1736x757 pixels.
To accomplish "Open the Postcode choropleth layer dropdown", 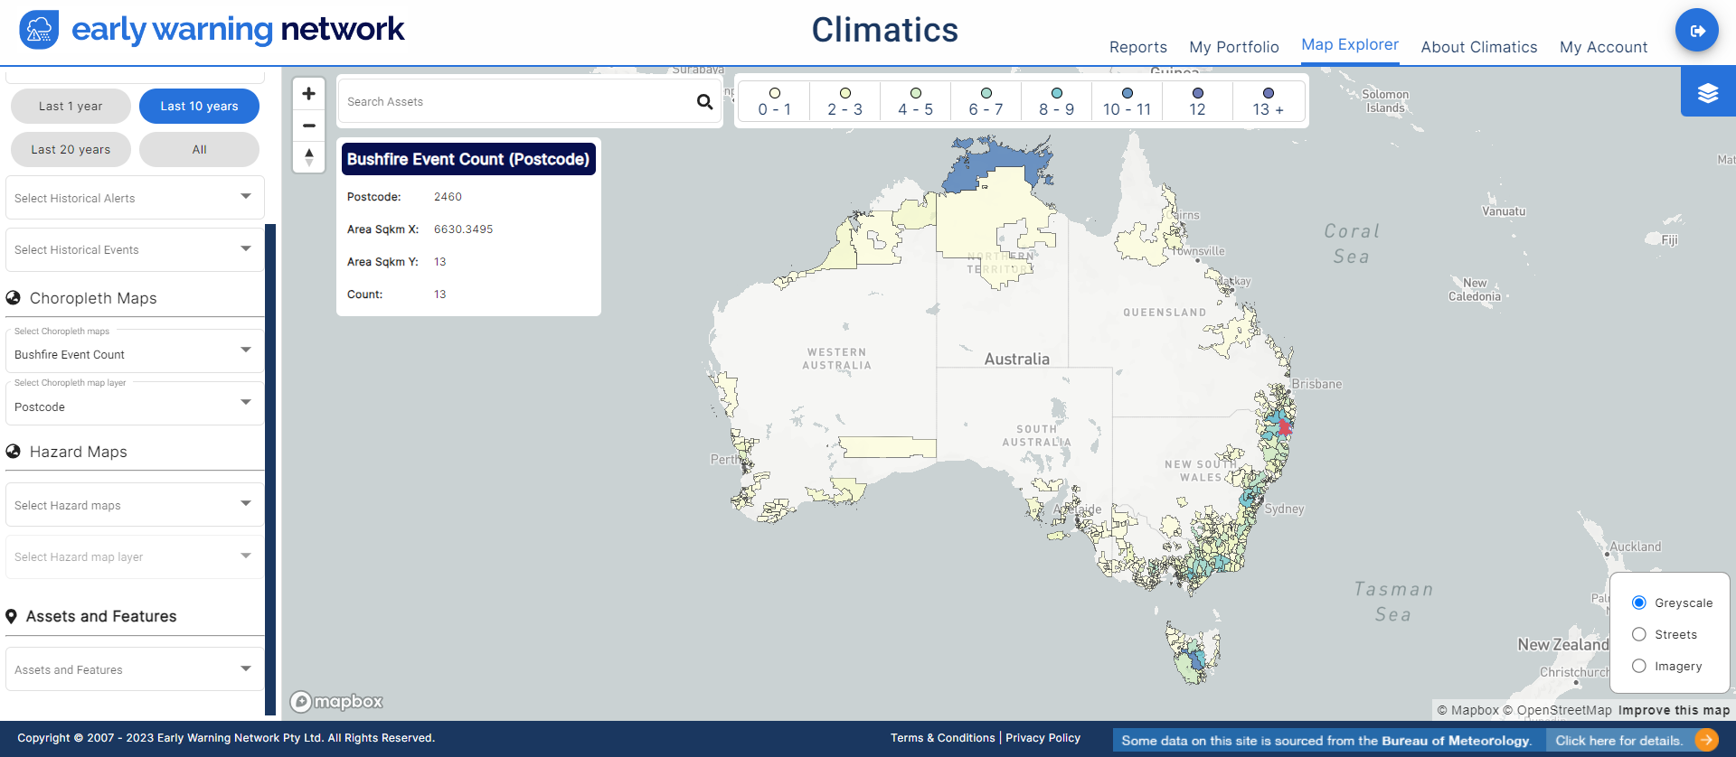I will (135, 403).
